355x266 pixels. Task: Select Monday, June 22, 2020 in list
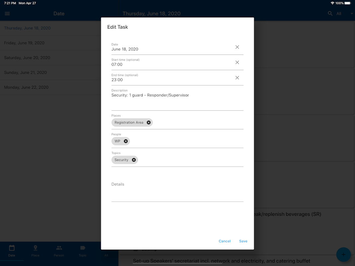(x=50, y=87)
